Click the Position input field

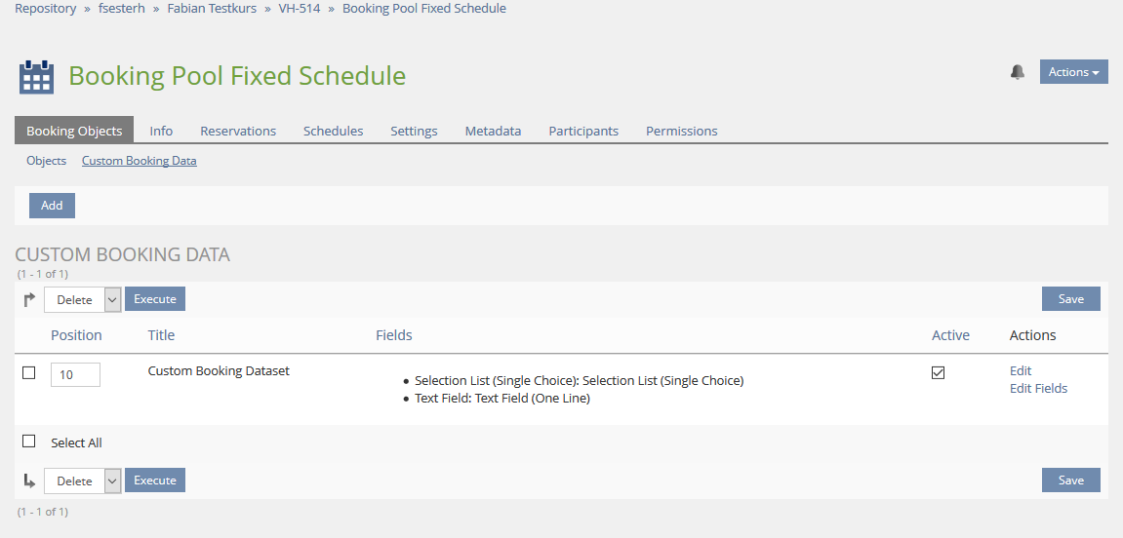tap(75, 374)
